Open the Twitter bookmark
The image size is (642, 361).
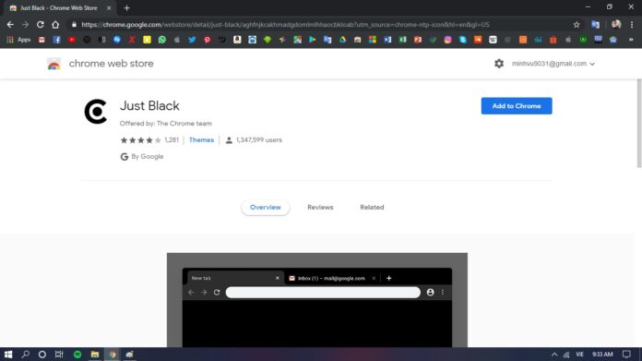click(x=192, y=40)
